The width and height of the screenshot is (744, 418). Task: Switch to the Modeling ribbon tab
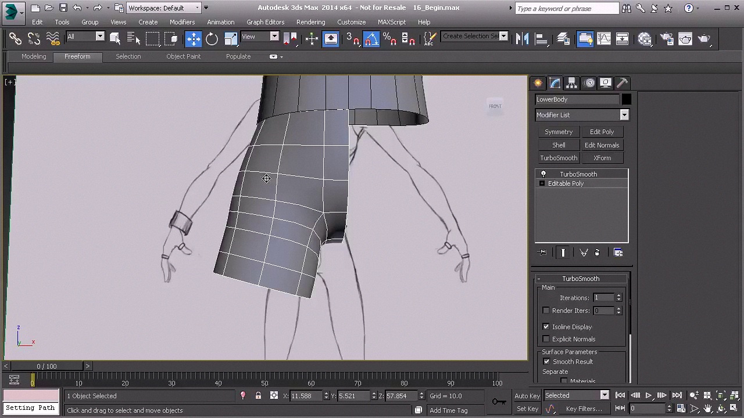pyautogui.click(x=34, y=56)
